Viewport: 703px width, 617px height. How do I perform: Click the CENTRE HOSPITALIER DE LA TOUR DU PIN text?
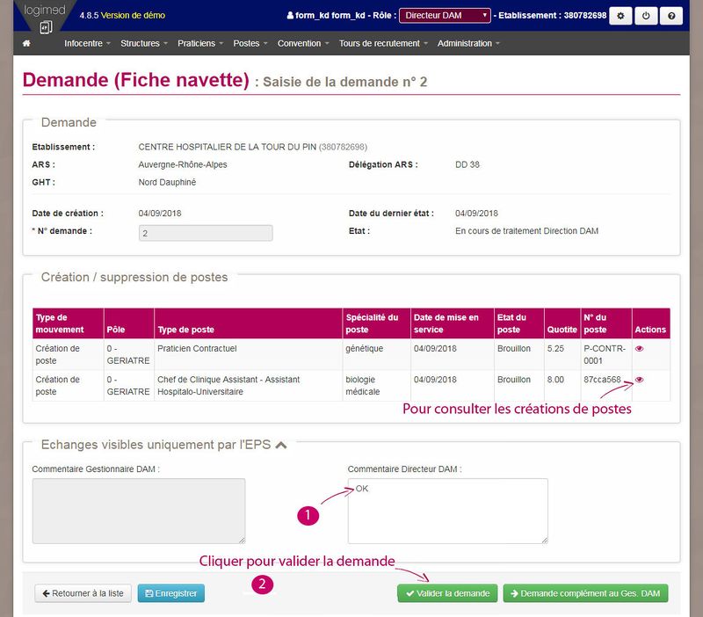228,147
